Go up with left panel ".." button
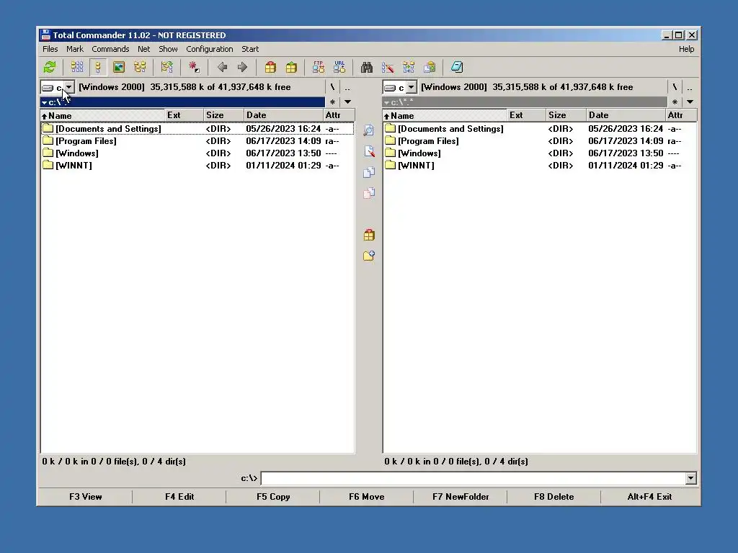The width and height of the screenshot is (738, 553). point(347,87)
